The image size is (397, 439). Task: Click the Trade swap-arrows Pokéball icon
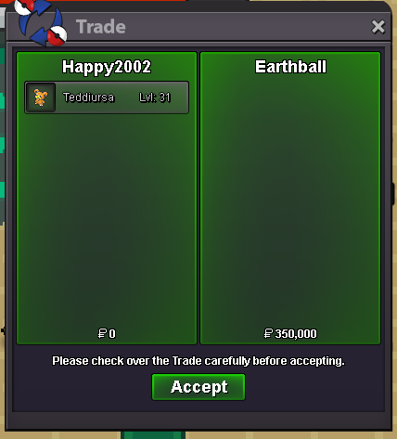click(x=41, y=22)
